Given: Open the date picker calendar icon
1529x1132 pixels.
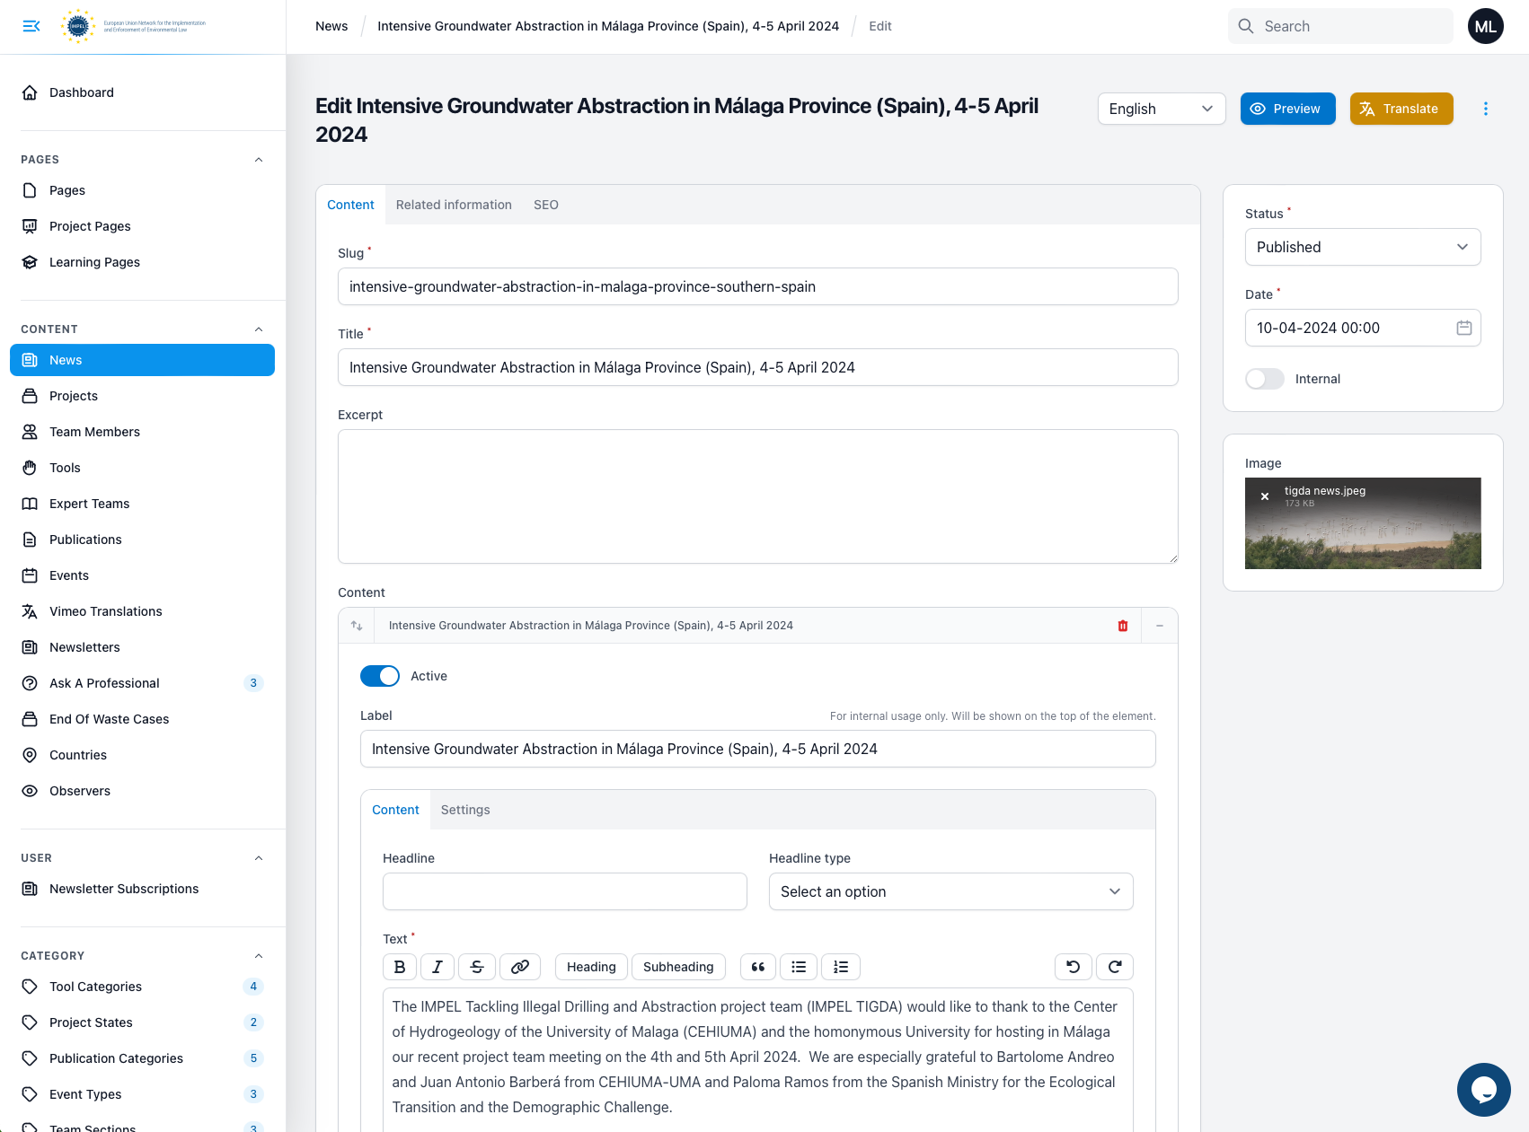Looking at the screenshot, I should [1464, 328].
